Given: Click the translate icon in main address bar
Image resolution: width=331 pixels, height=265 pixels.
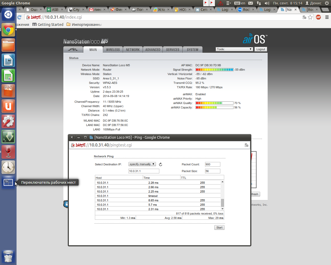Looking at the screenshot, I should [x=304, y=17].
